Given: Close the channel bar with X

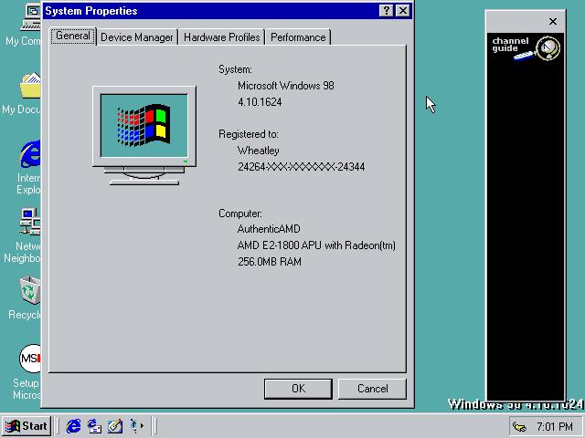Looking at the screenshot, I should click(x=553, y=22).
